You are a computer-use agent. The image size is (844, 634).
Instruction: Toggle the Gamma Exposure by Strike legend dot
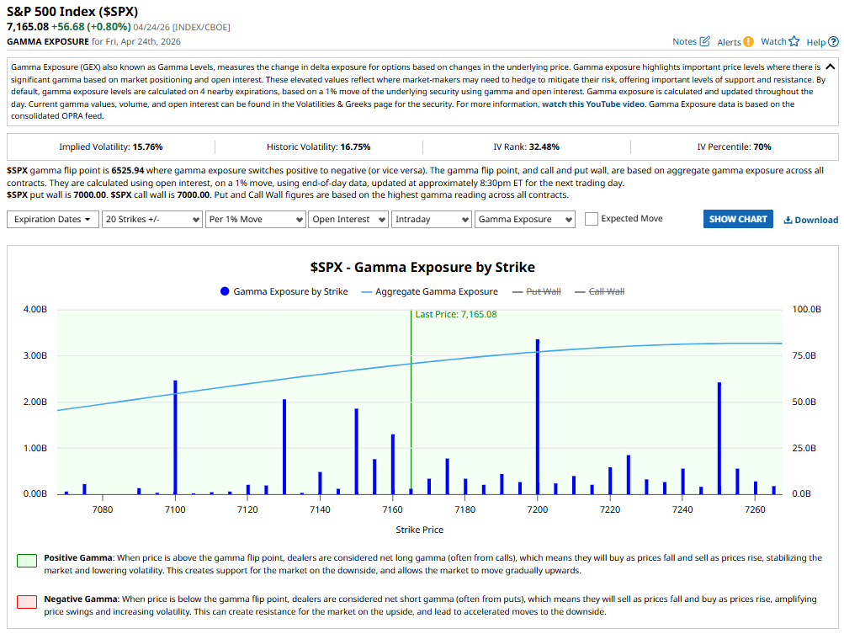click(225, 291)
